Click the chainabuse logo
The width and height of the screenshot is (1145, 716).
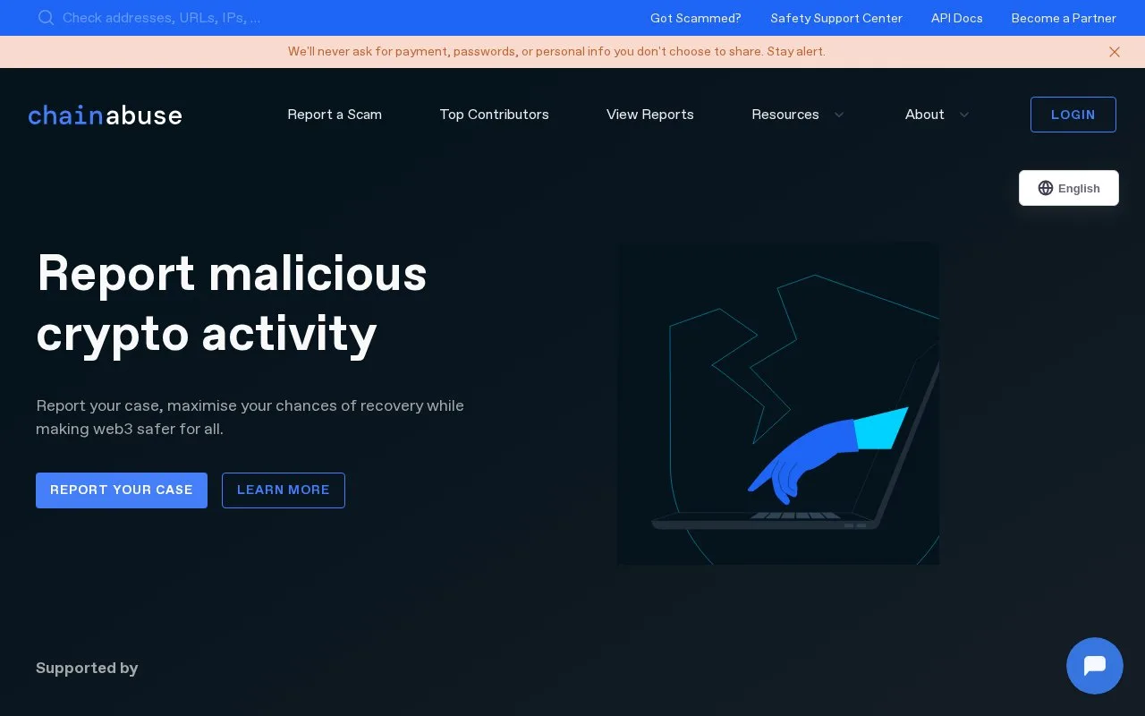tap(105, 115)
